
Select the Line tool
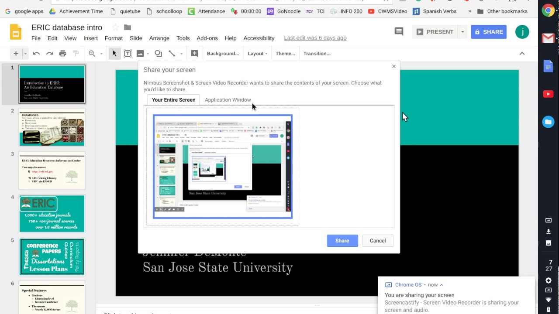[172, 54]
